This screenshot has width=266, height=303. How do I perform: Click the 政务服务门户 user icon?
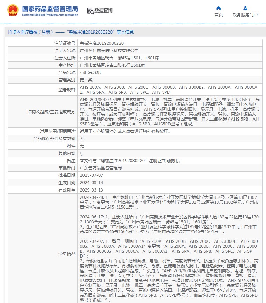pyautogui.click(x=245, y=8)
